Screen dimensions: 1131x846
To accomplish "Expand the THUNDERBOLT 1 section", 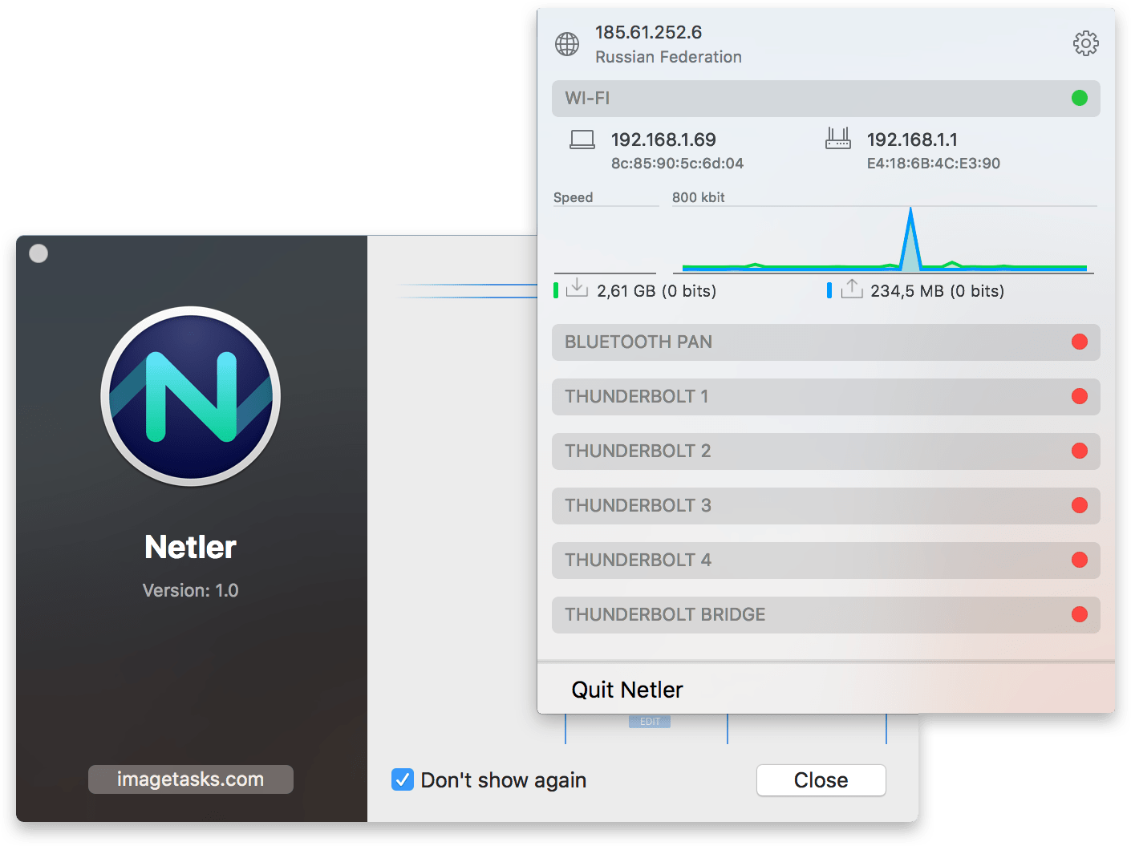I will (825, 397).
